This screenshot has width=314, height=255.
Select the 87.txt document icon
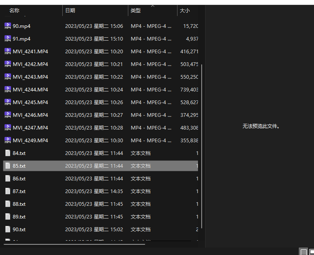pos(8,191)
